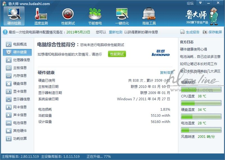
Task: Open the 温度监测 temperature monitor
Action: coord(41,16)
